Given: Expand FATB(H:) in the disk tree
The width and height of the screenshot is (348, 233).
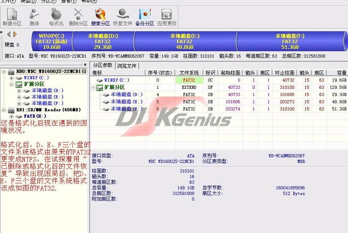Looking at the screenshot, I should tap(11, 116).
